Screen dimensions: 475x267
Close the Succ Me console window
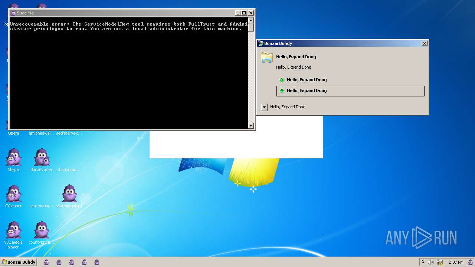point(251,13)
